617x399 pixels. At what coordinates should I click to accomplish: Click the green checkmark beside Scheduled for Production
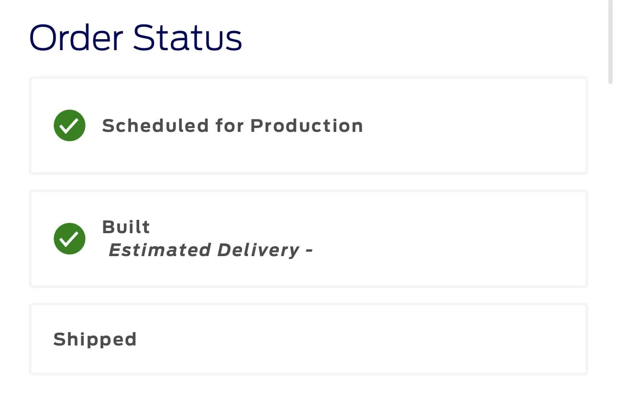click(x=69, y=126)
